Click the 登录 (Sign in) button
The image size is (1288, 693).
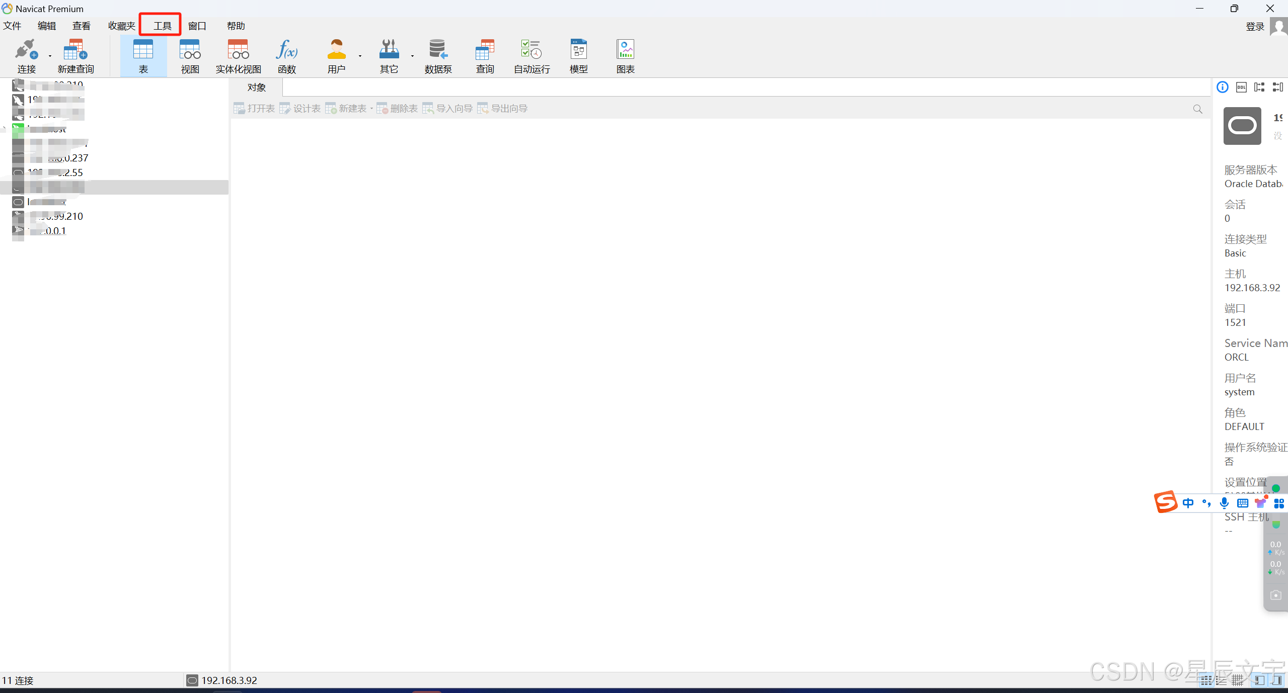(x=1255, y=26)
